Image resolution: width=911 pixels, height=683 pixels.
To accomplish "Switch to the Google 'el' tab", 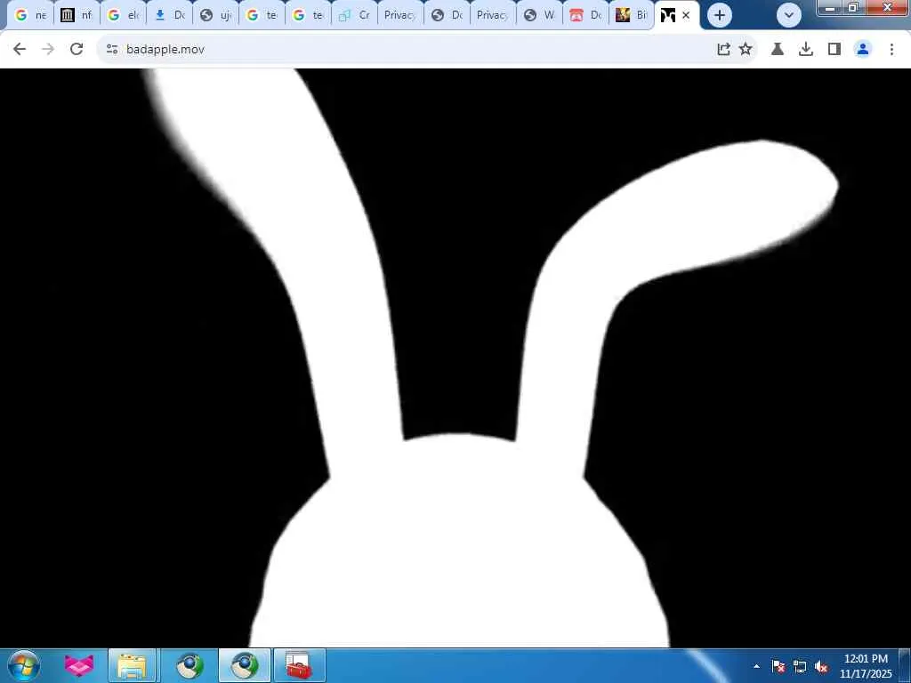I will click(x=123, y=15).
